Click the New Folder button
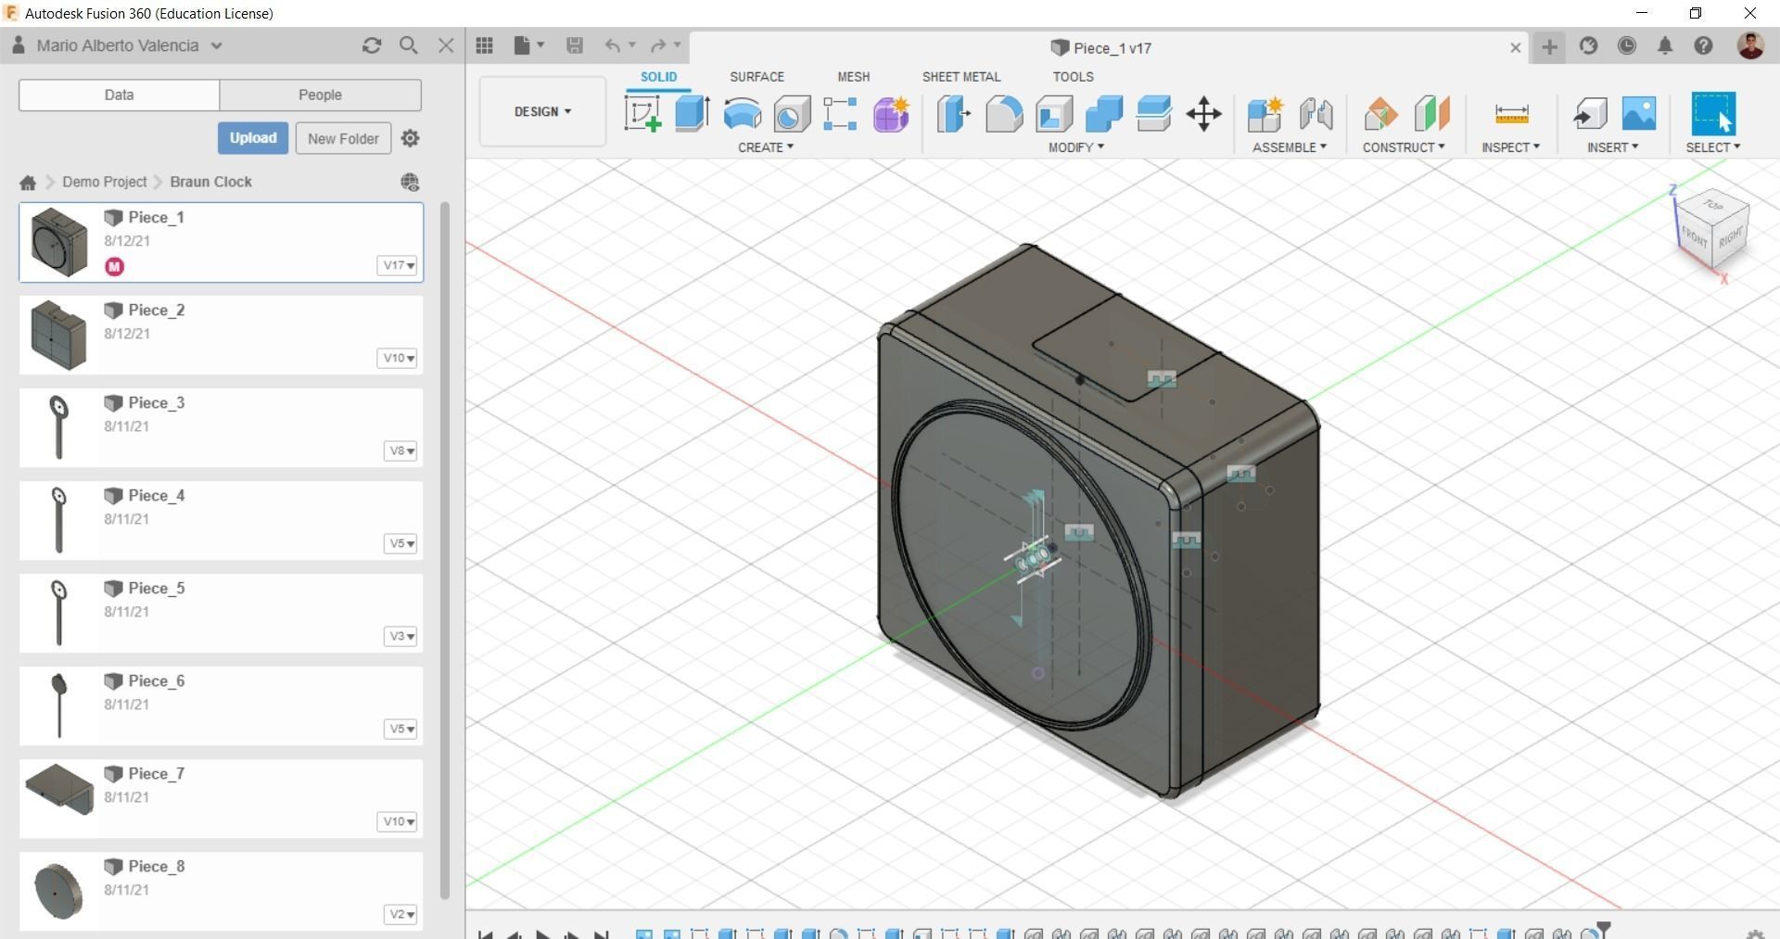The image size is (1780, 939). pyautogui.click(x=343, y=138)
